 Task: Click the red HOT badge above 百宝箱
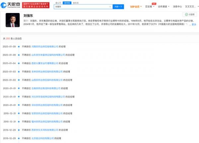(154, 4)
